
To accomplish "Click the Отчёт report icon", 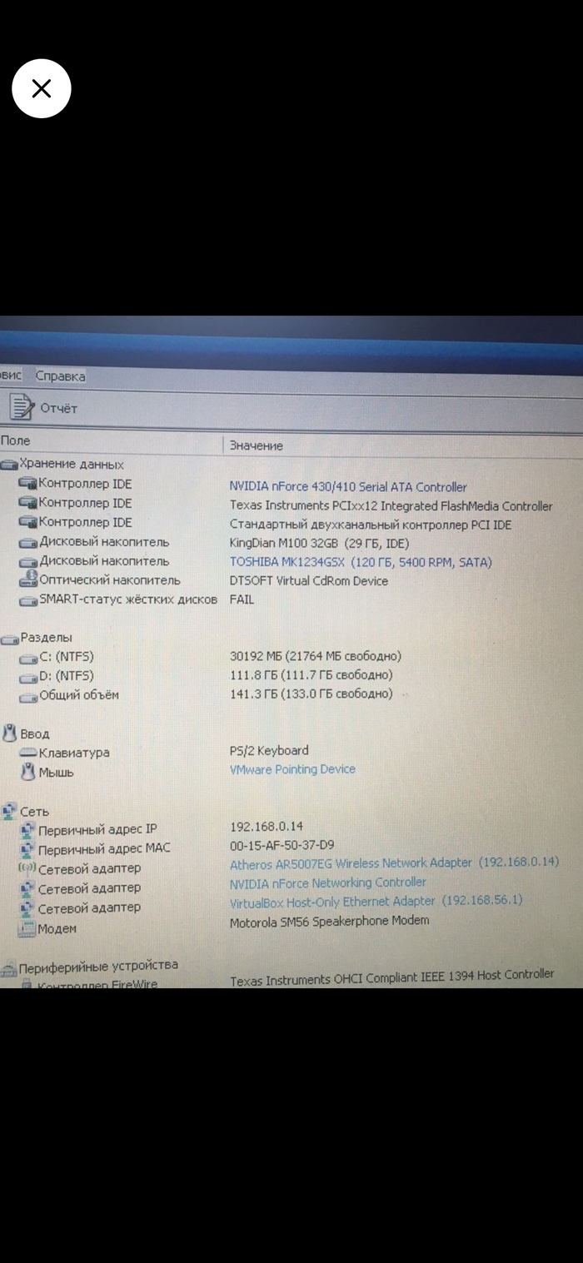I will [22, 407].
